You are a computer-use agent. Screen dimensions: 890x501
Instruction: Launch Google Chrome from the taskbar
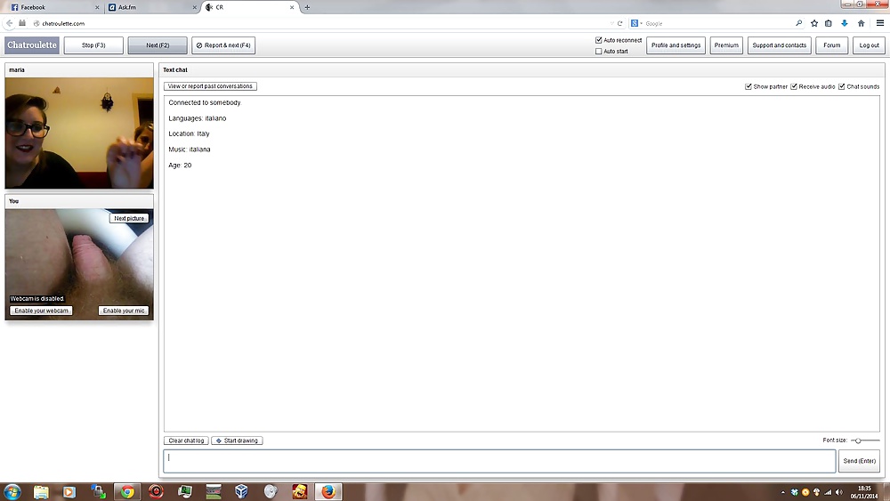pyautogui.click(x=127, y=491)
